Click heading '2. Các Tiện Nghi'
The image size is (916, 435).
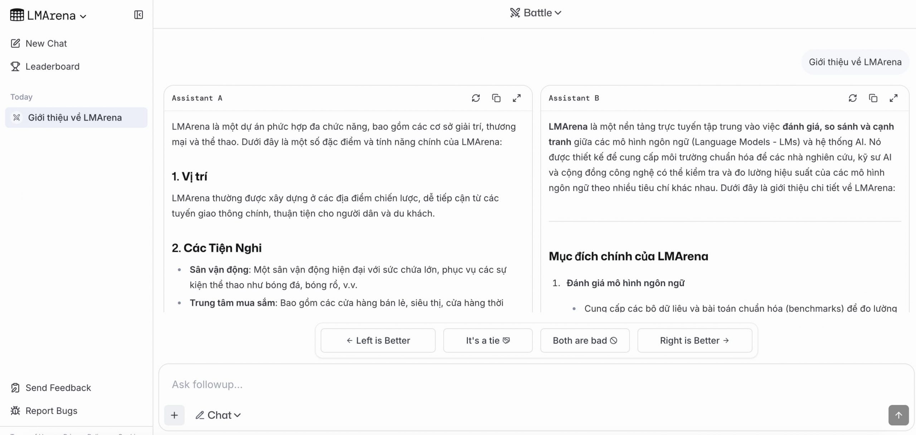pyautogui.click(x=216, y=248)
